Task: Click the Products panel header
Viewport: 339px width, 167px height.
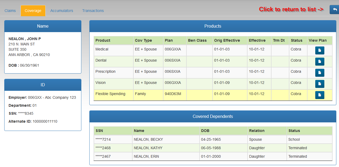Action: (213, 26)
